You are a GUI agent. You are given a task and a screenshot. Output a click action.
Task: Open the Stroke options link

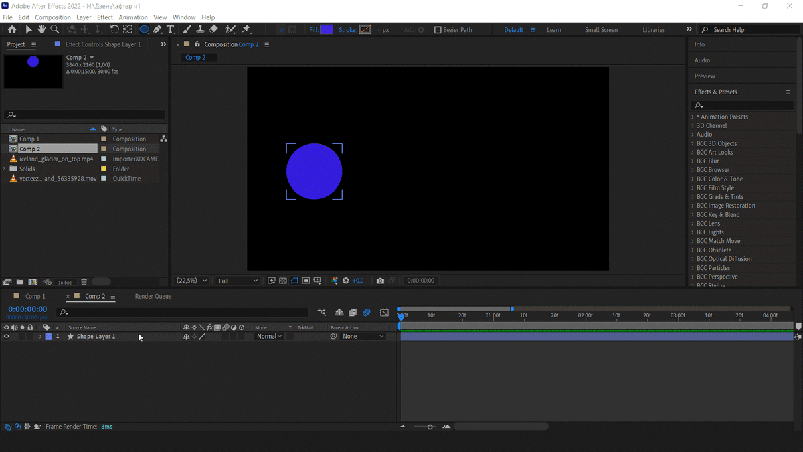pos(347,30)
